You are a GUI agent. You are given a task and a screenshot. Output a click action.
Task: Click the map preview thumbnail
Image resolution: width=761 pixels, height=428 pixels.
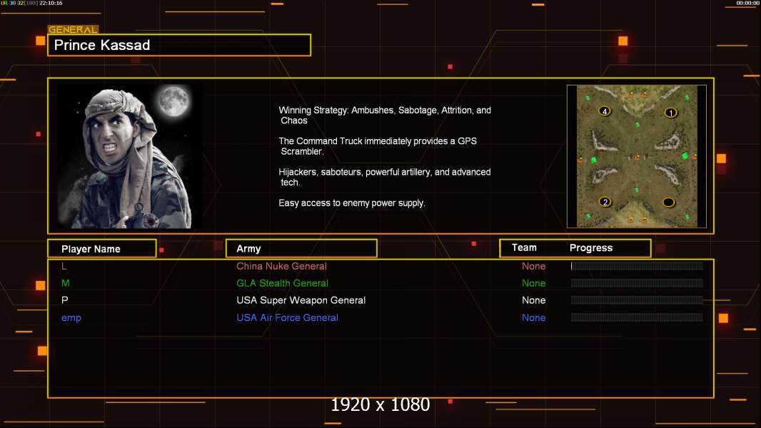[637, 156]
